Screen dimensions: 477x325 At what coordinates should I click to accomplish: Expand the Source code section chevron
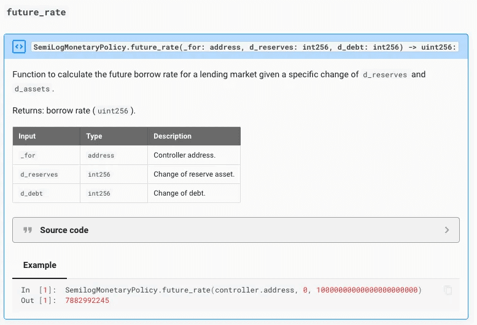(446, 230)
